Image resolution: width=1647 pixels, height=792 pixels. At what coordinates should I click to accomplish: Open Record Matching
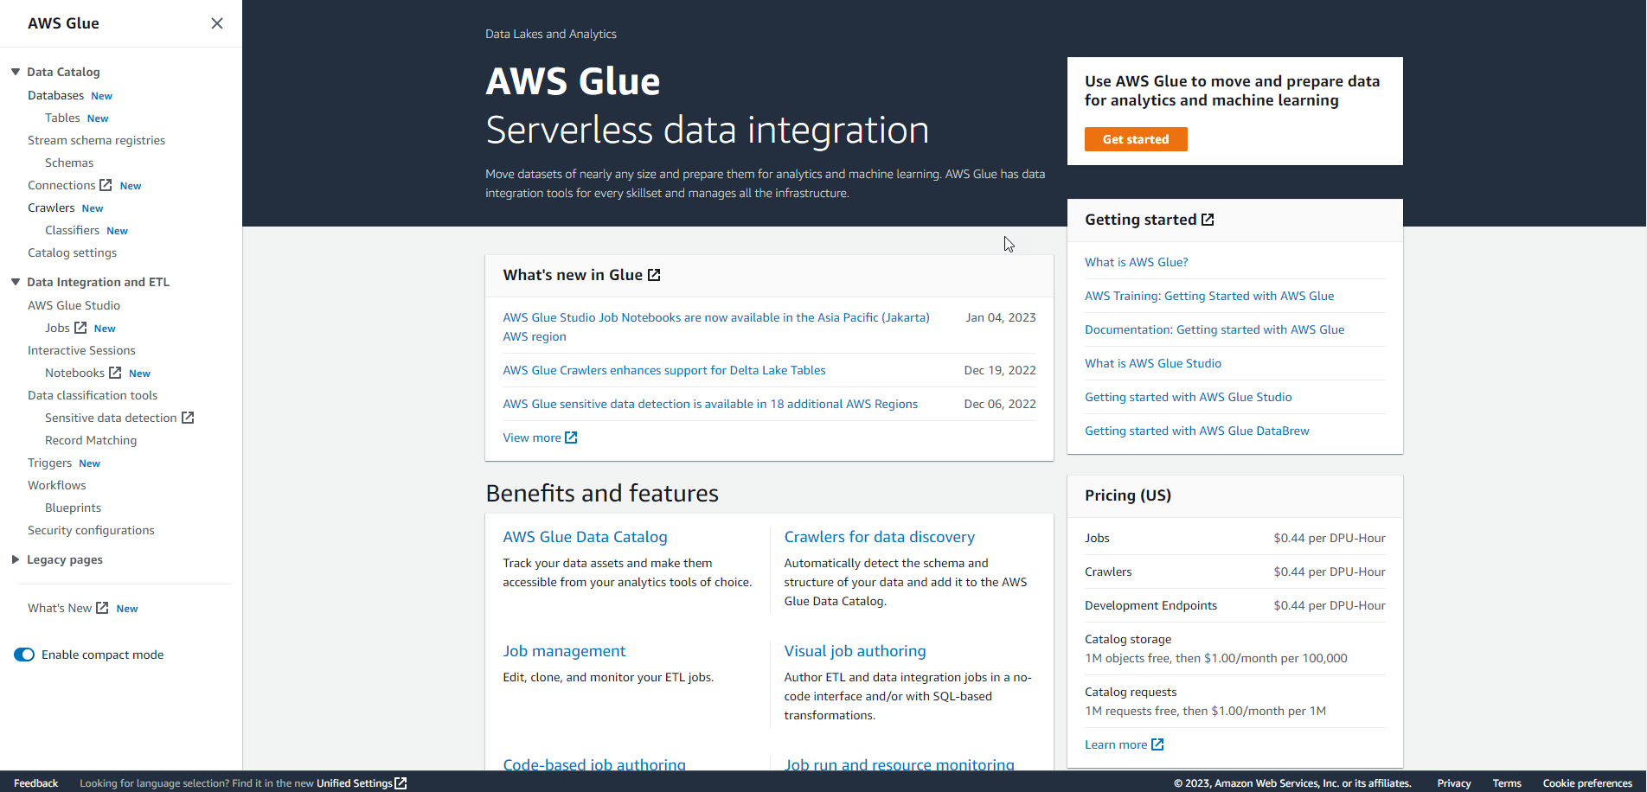point(91,440)
